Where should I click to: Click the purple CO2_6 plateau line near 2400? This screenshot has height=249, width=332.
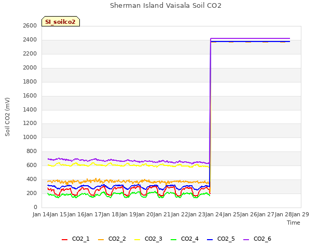250,38
